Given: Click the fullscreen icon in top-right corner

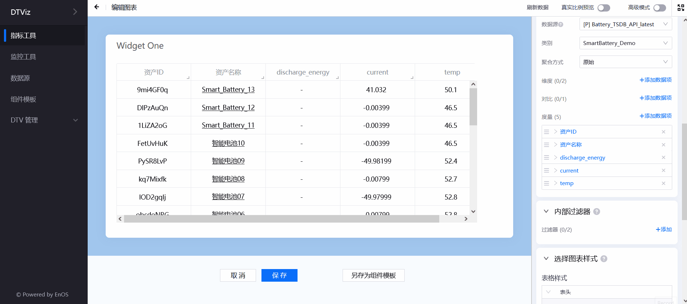Looking at the screenshot, I should coord(681,8).
